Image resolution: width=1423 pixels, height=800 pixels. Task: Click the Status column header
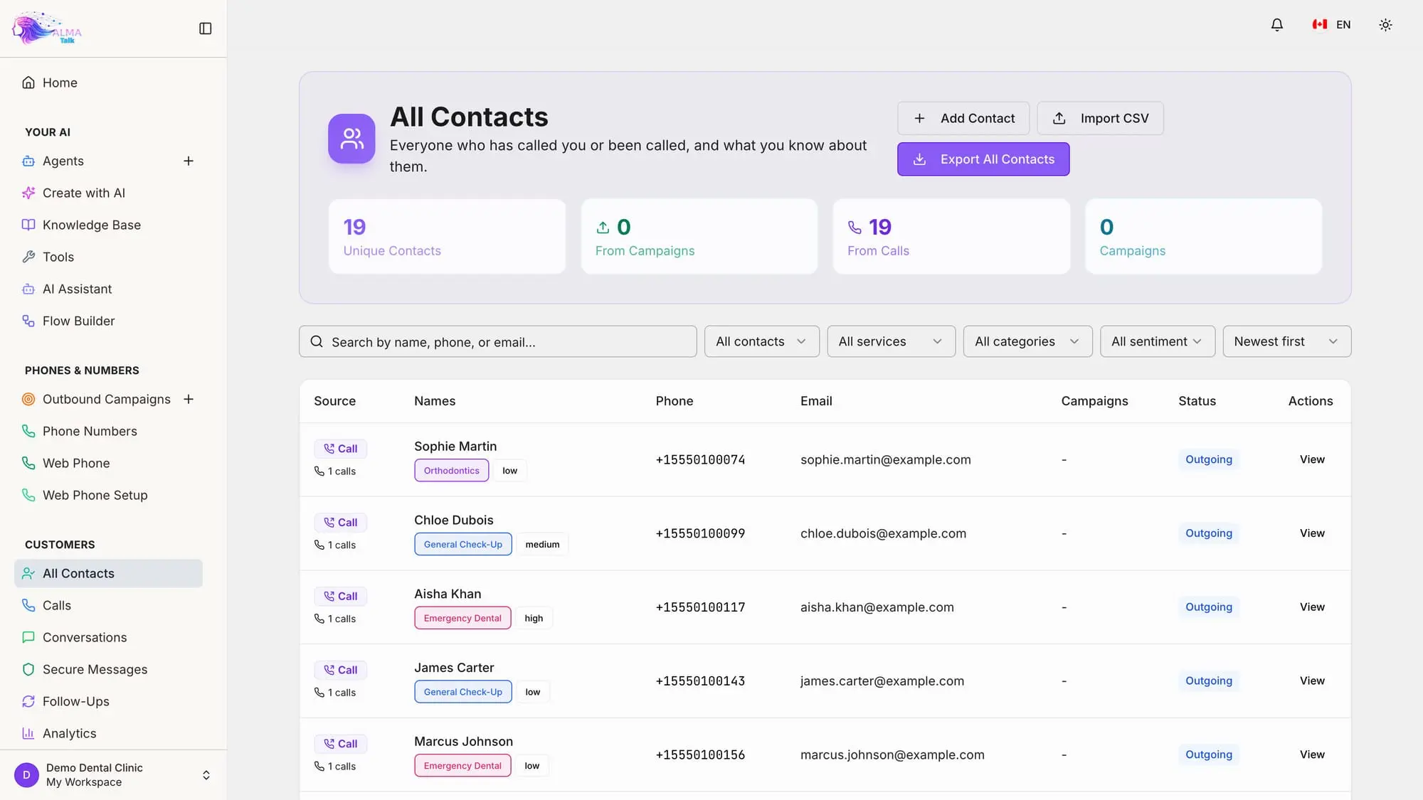tap(1197, 401)
